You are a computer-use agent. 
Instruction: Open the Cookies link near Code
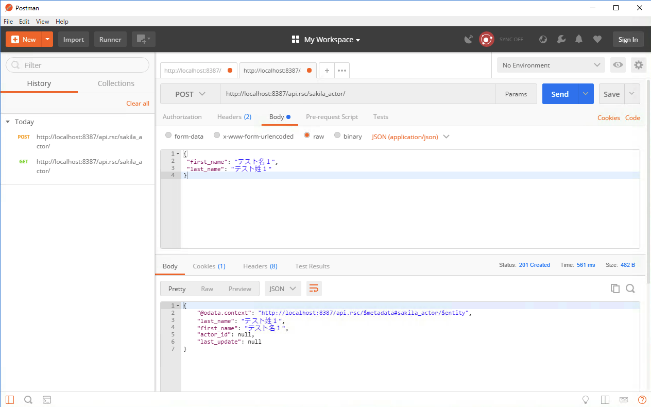(608, 118)
